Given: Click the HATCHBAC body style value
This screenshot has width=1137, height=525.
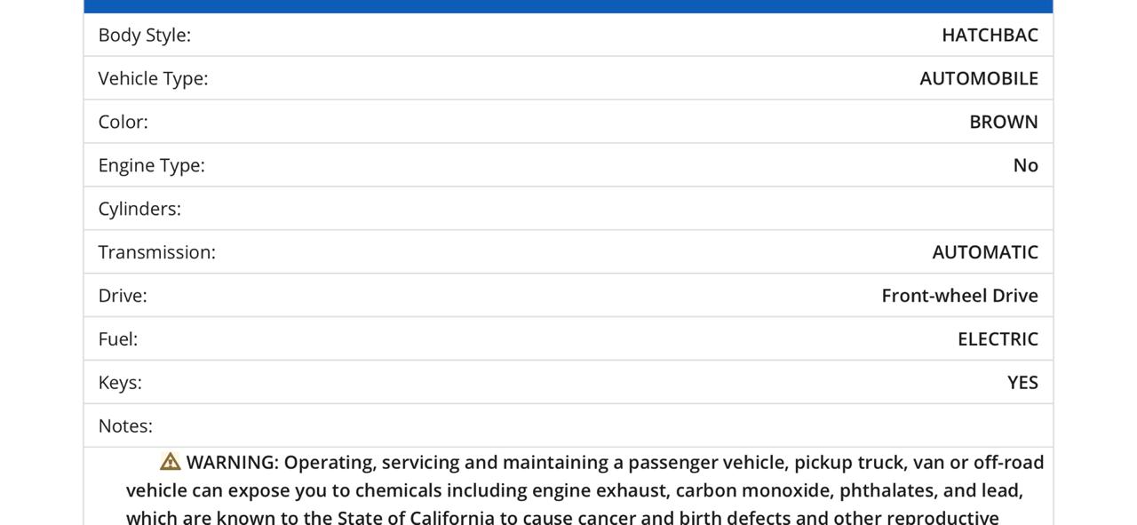Looking at the screenshot, I should pyautogui.click(x=990, y=35).
